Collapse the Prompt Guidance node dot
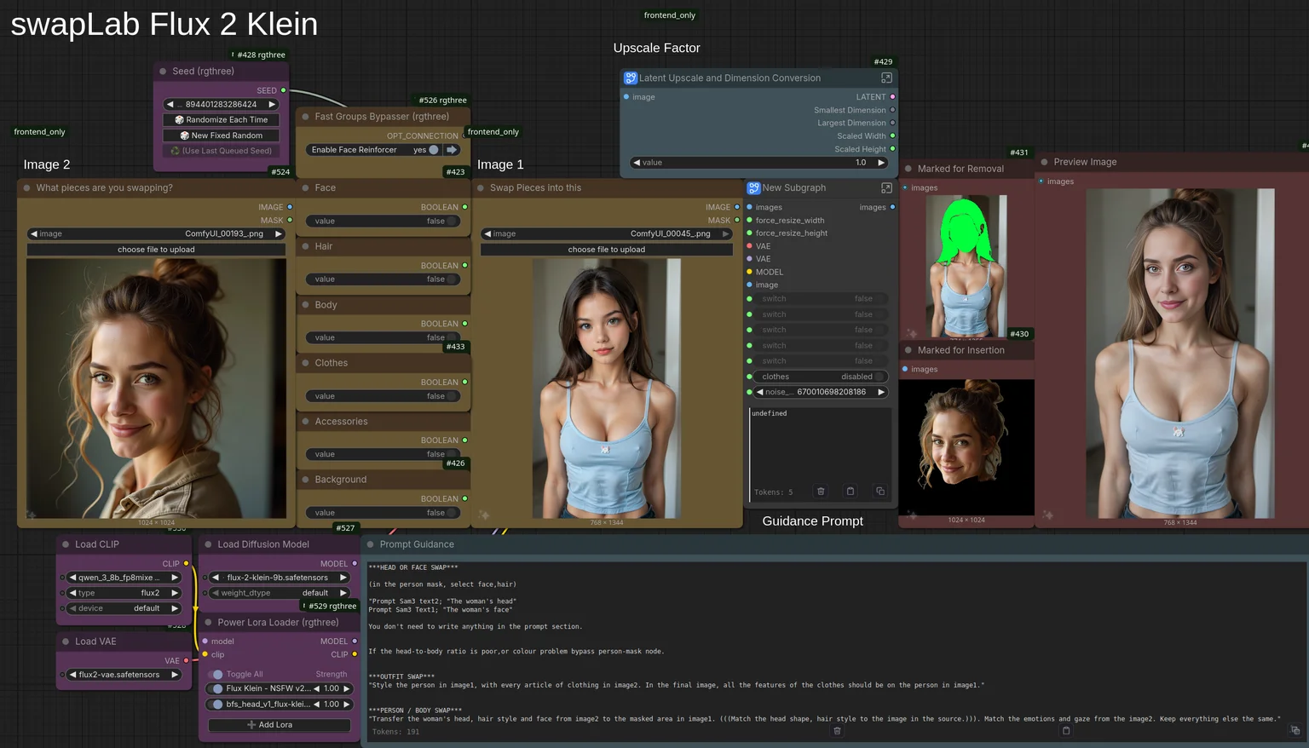 coord(370,544)
